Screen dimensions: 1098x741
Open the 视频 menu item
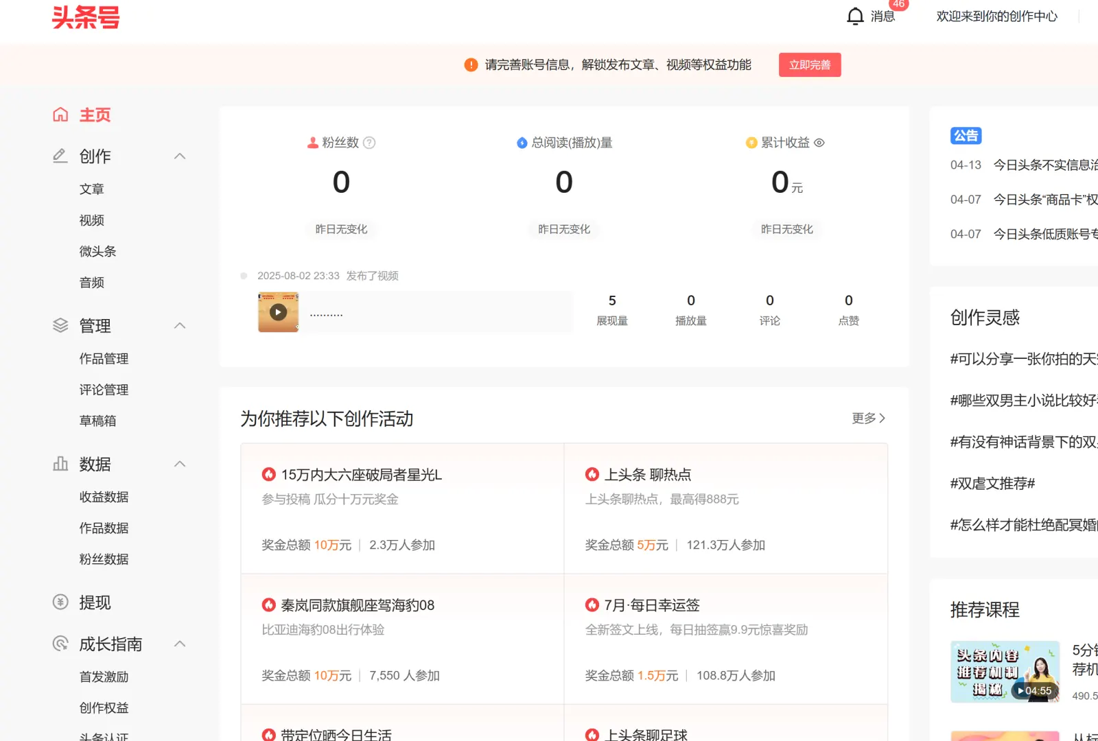coord(91,220)
